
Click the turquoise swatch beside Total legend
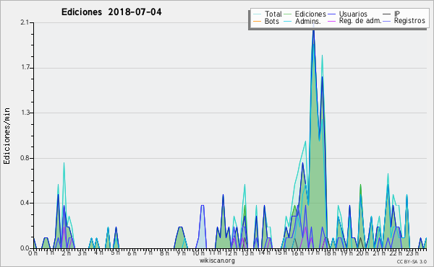click(258, 14)
